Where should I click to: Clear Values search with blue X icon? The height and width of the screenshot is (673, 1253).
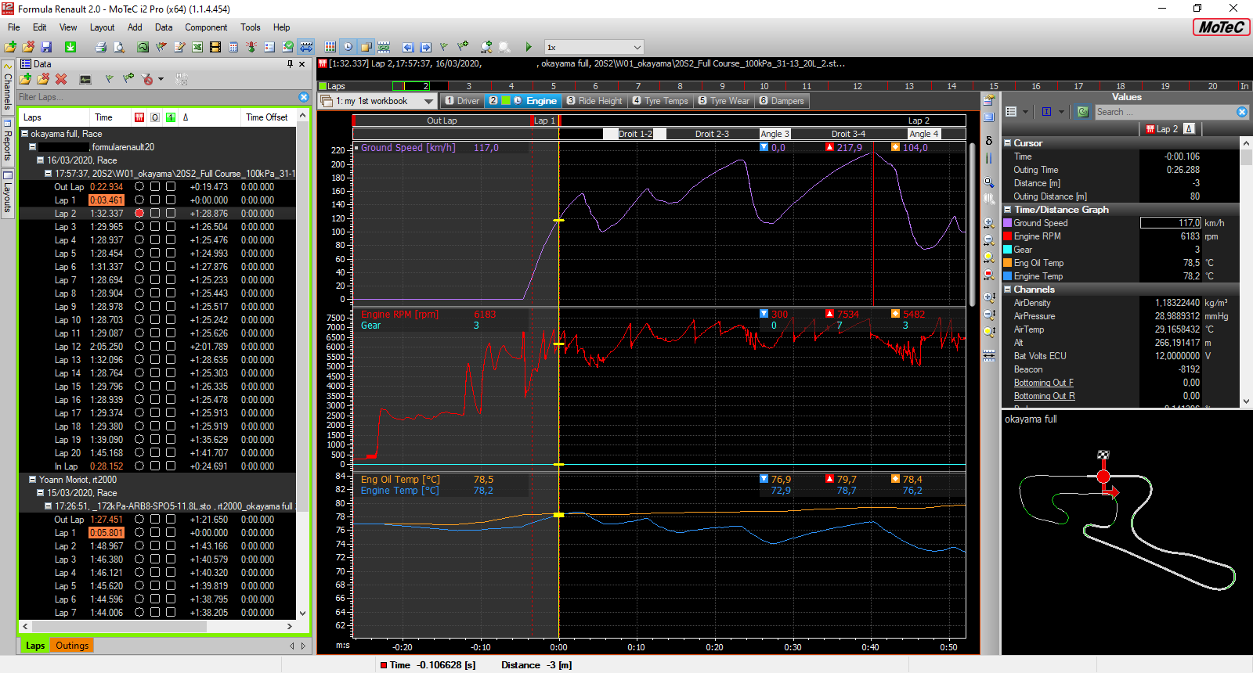(1242, 112)
